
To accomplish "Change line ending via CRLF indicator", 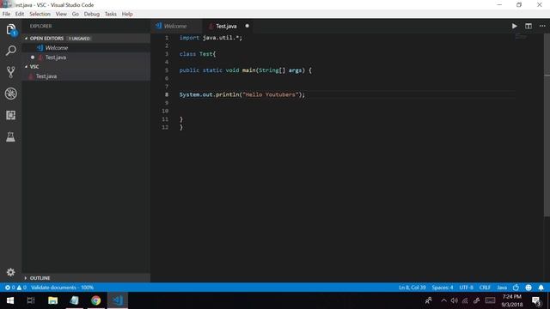I will click(x=485, y=288).
